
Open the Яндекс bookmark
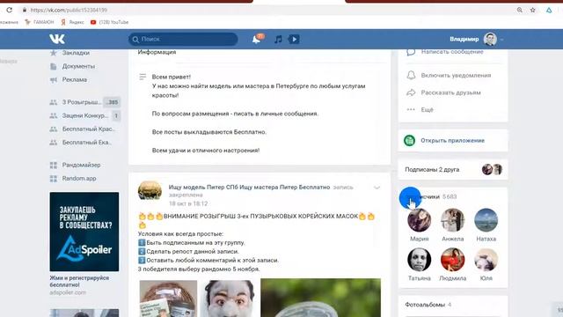point(72,22)
